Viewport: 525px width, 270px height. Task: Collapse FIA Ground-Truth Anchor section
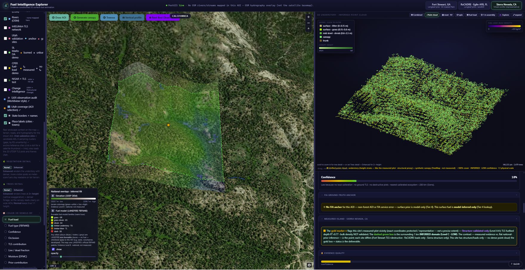coord(419,195)
